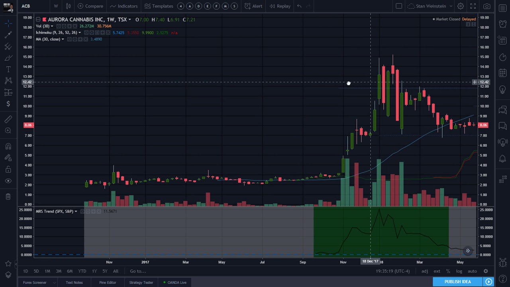Viewport: 510px width, 287px height.
Task: Open the layout selector square icon
Action: pos(399,6)
